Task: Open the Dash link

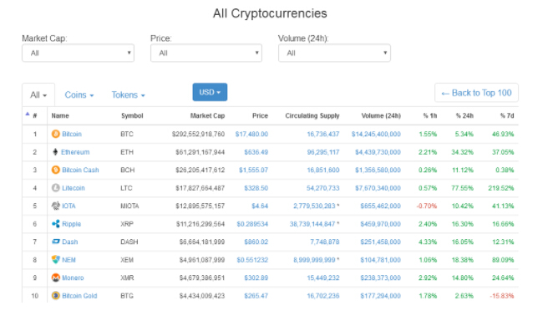Action: [x=70, y=242]
